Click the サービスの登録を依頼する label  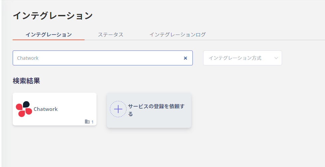pos(156,110)
